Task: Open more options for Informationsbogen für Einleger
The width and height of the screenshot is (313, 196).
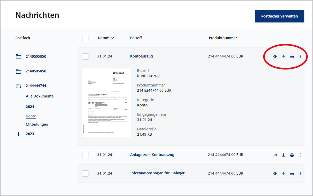Action: click(300, 174)
